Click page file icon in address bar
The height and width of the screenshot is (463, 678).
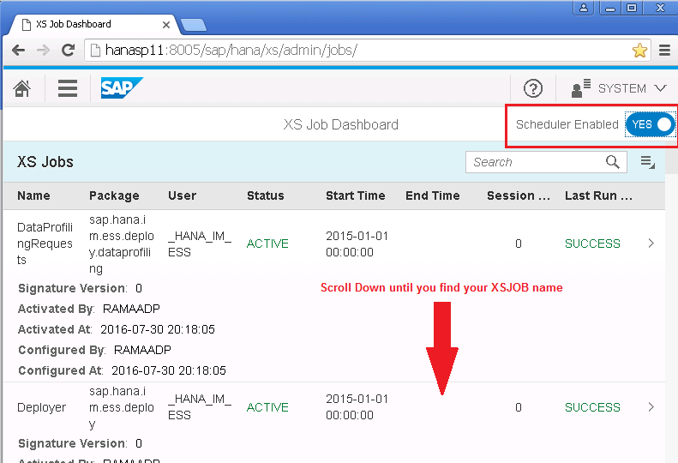[95, 51]
